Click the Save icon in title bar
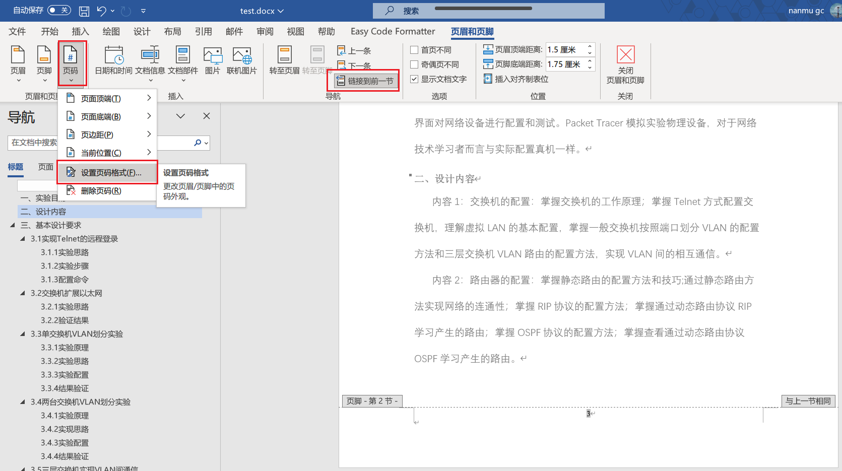The image size is (842, 471). coord(84,11)
